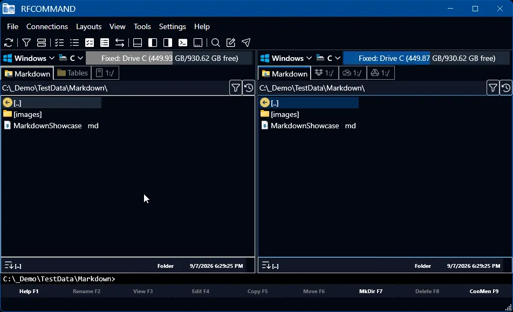This screenshot has height=312, width=513.
Task: Open left panel history clock icon
Action: point(249,88)
